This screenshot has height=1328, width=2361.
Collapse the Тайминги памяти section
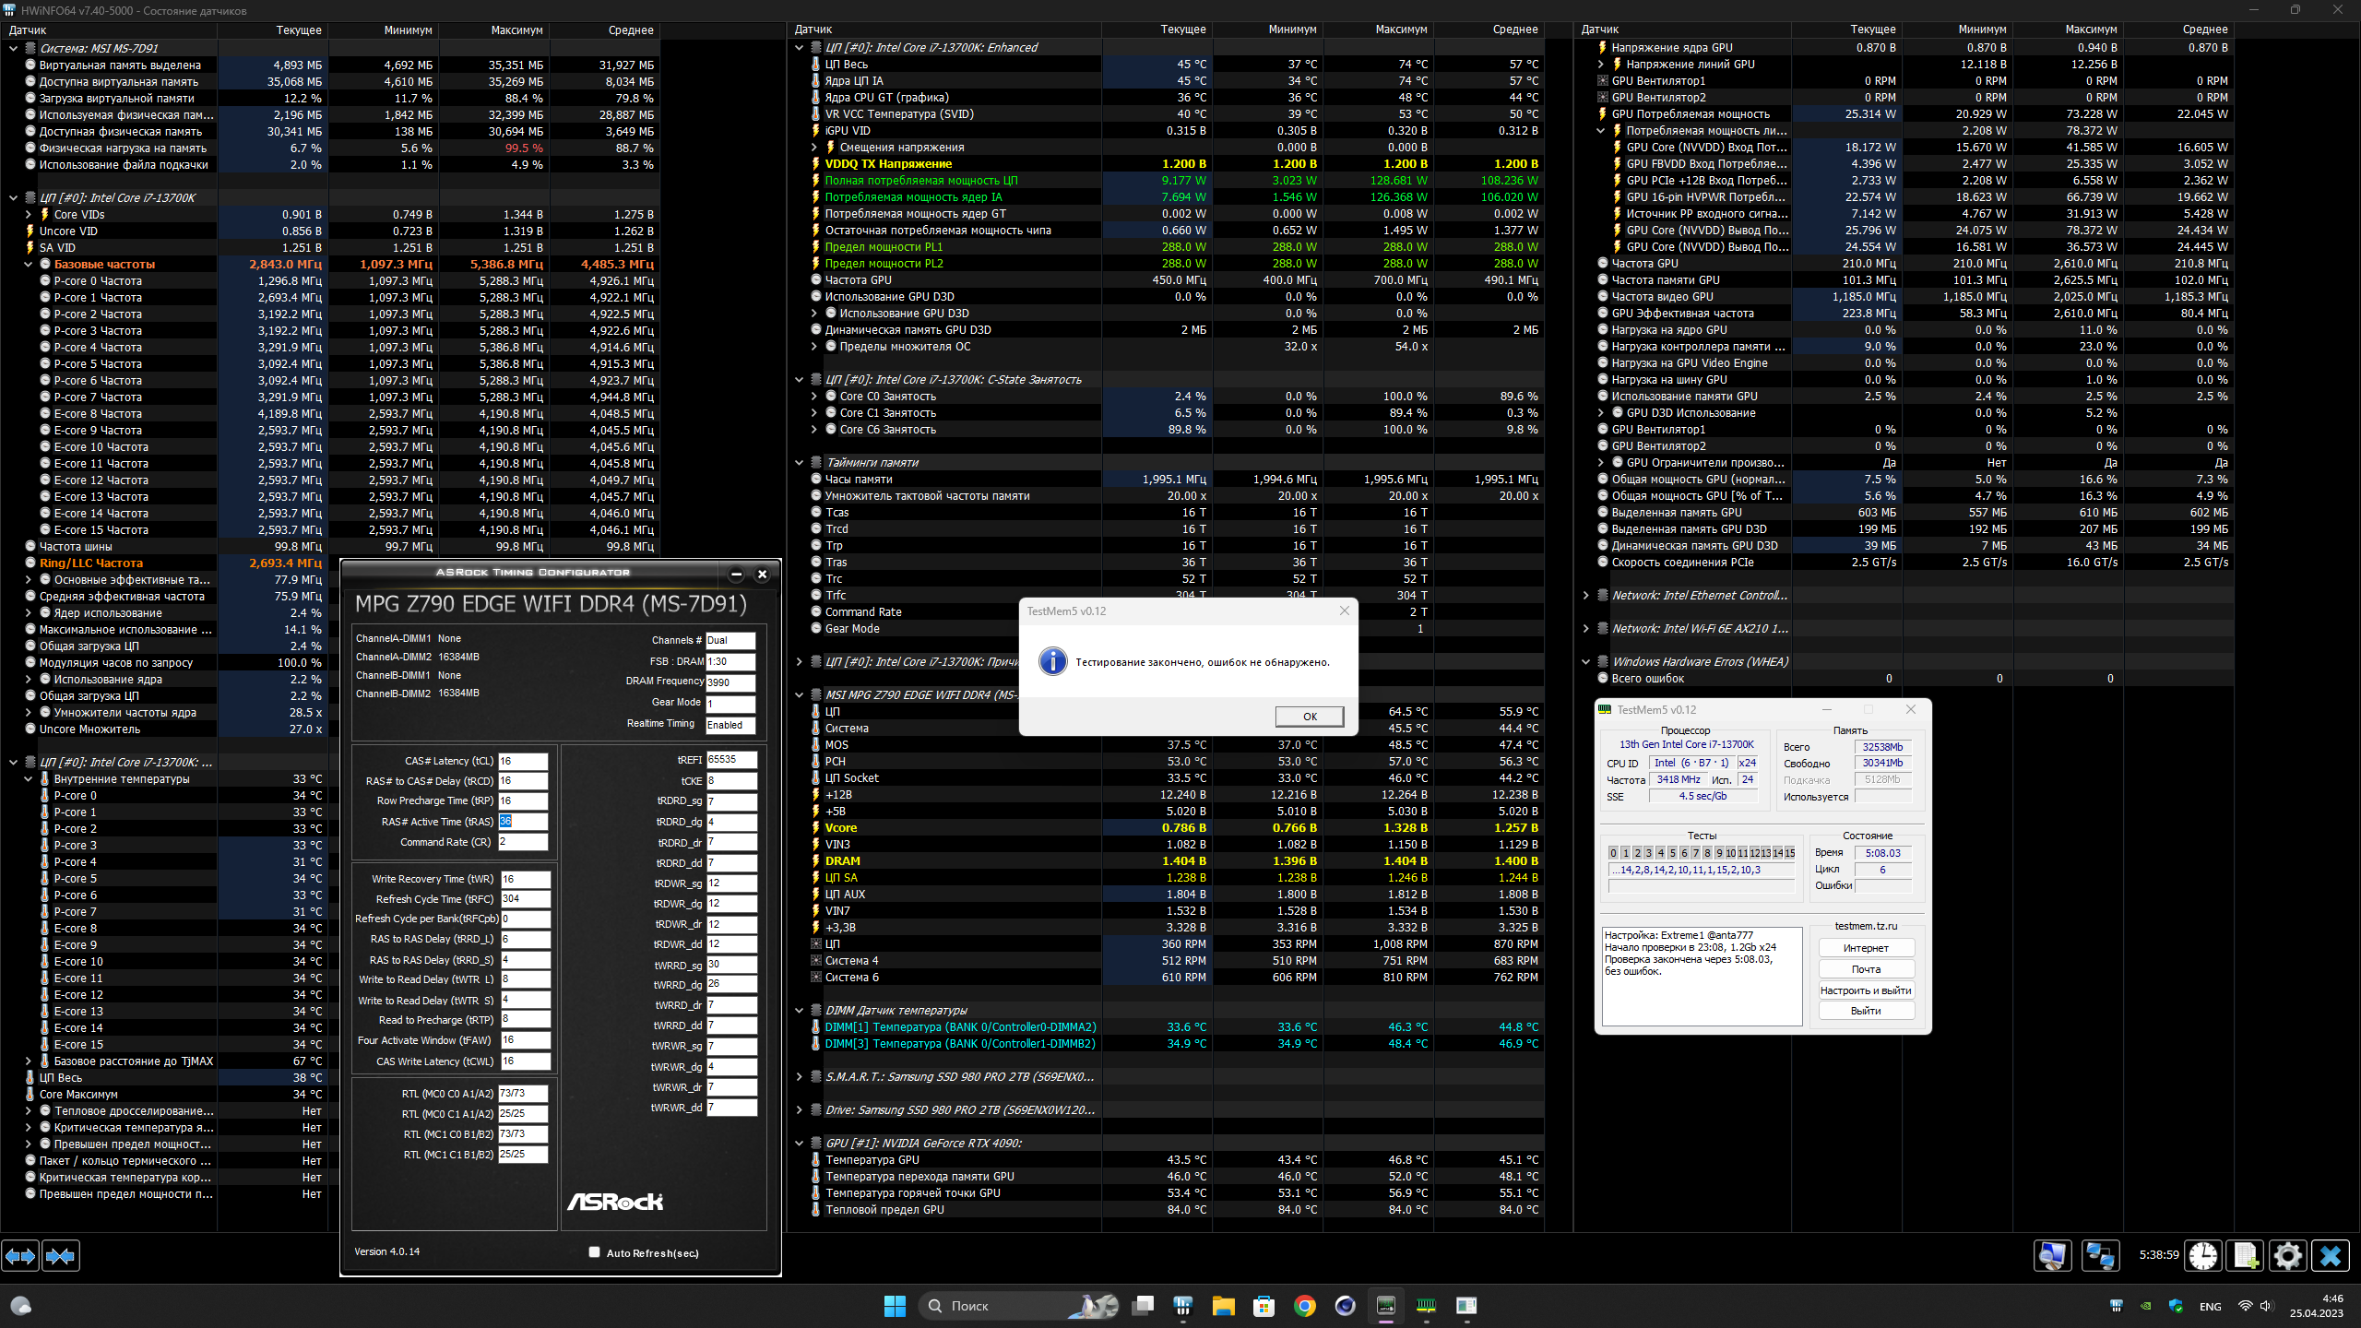799,463
